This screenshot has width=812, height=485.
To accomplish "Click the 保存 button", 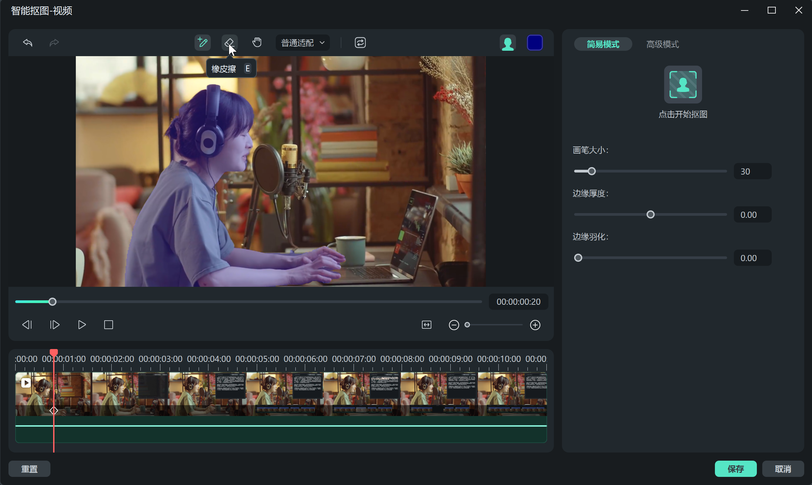I will 736,469.
